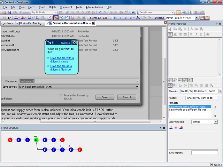Click the insert frame icon with red marker

click(16, 18)
